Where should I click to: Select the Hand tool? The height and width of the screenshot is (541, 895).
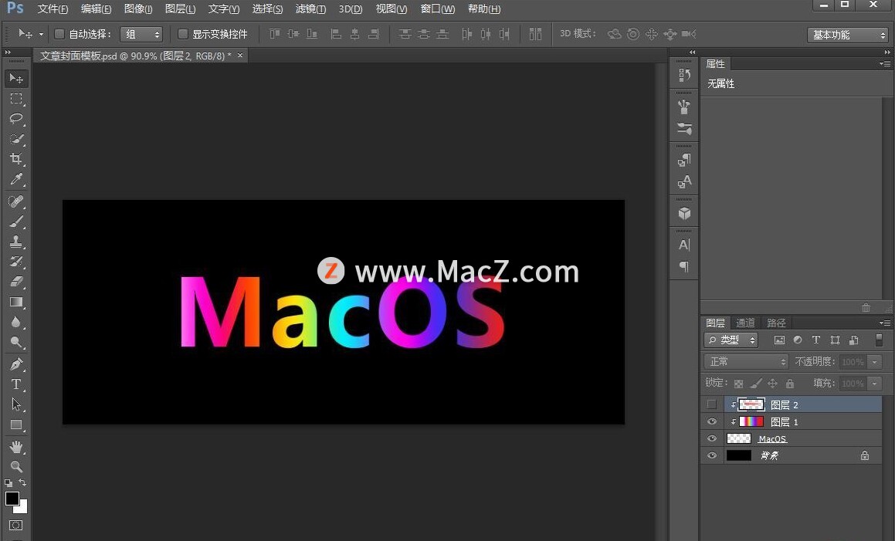[x=16, y=446]
